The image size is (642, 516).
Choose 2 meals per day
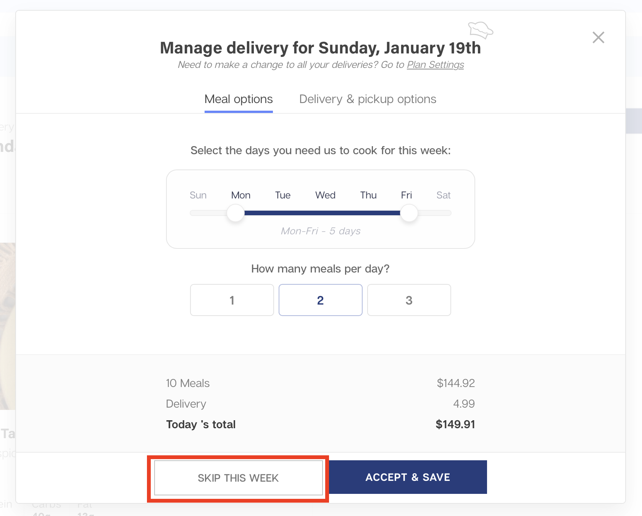tap(321, 300)
